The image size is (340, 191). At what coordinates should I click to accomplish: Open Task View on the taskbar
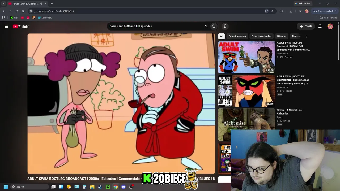coord(53,187)
